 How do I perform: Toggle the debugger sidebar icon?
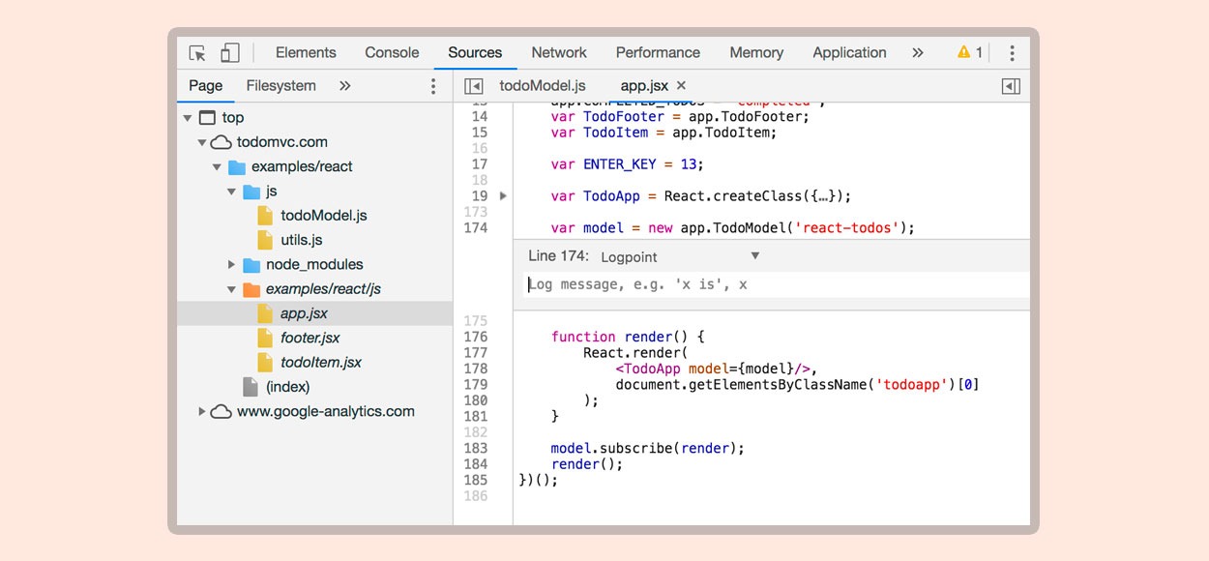pos(1011,86)
